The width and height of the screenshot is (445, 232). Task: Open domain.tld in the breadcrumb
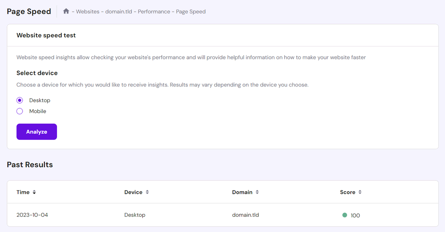(119, 12)
